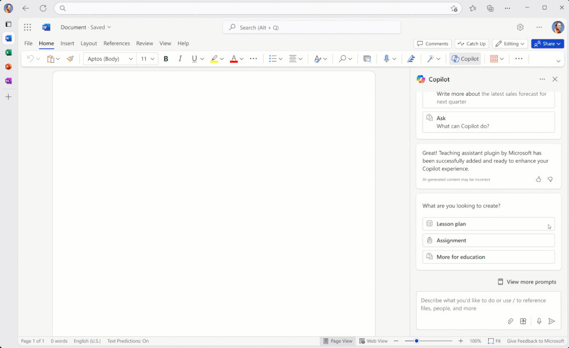Open the Editing mode dropdown
569x348 pixels.
click(x=510, y=44)
